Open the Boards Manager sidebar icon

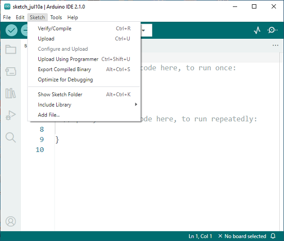point(11,71)
